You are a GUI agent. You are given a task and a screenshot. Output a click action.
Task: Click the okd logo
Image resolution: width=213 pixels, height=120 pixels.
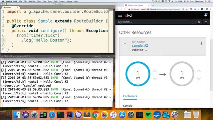tap(128, 15)
